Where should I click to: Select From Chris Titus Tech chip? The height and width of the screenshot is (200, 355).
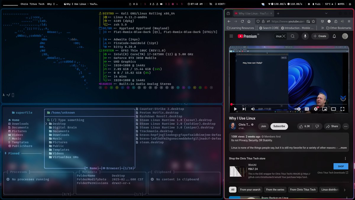coord(303,190)
